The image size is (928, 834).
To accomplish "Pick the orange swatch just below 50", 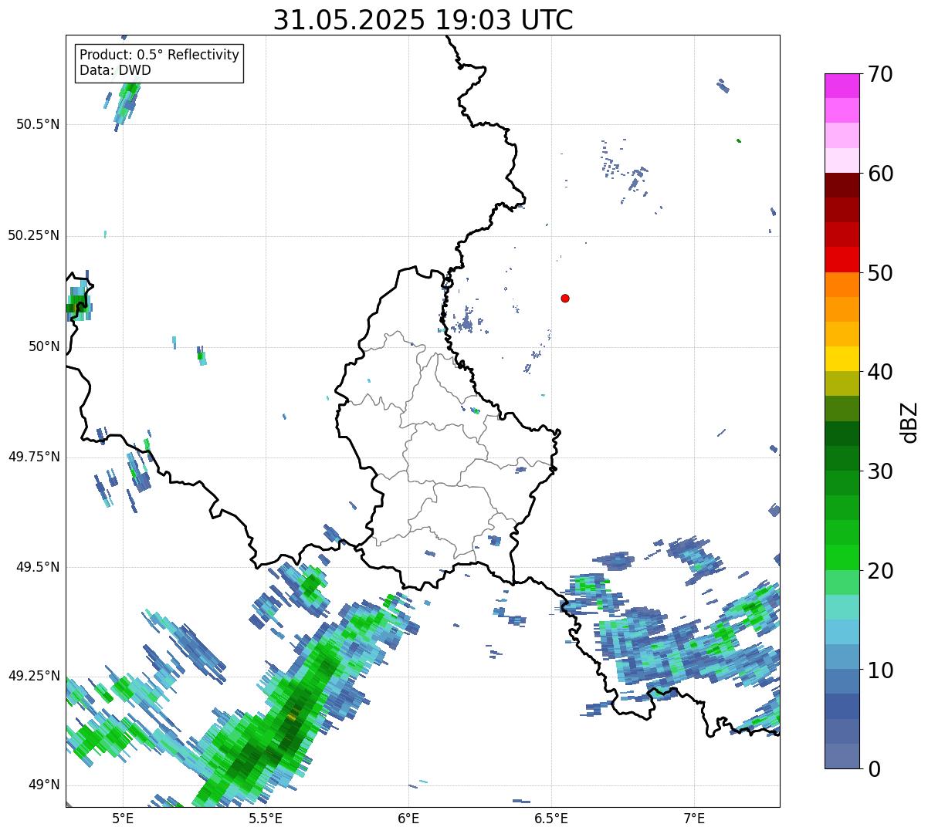I will 842,284.
